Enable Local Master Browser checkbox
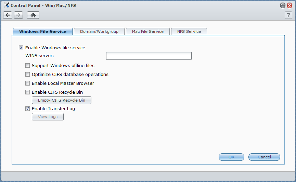296x182 pixels. pyautogui.click(x=28, y=83)
